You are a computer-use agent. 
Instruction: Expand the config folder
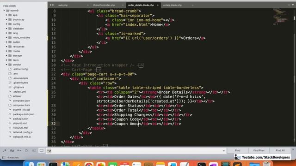point(6,24)
